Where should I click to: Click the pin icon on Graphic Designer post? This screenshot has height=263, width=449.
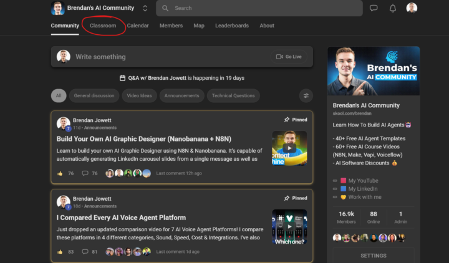[287, 120]
